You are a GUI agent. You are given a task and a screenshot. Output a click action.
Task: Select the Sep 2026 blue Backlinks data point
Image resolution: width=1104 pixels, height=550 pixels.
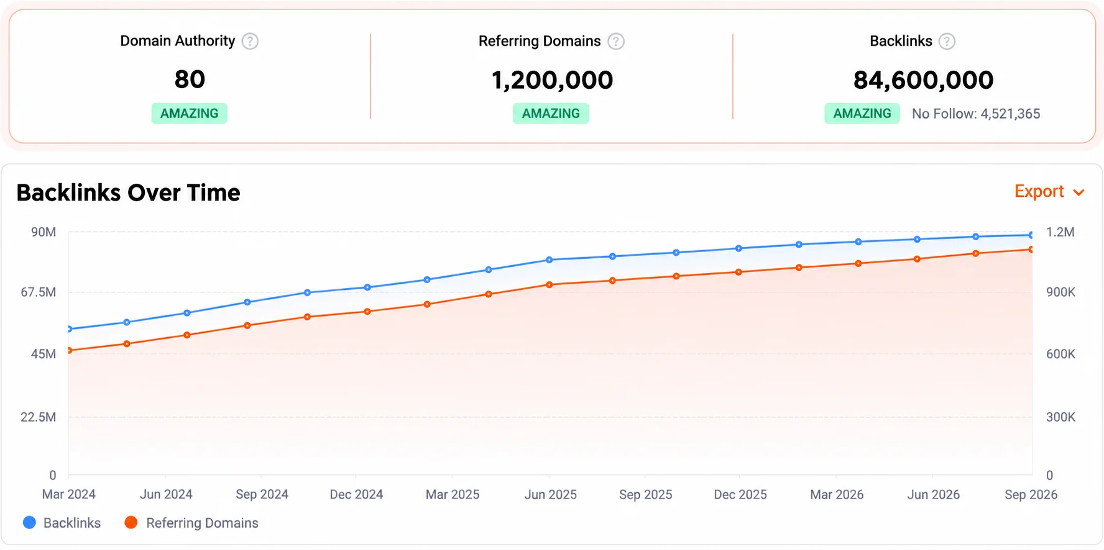pyautogui.click(x=1031, y=235)
